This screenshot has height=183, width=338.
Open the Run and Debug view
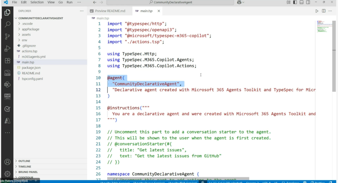(x=7, y=49)
